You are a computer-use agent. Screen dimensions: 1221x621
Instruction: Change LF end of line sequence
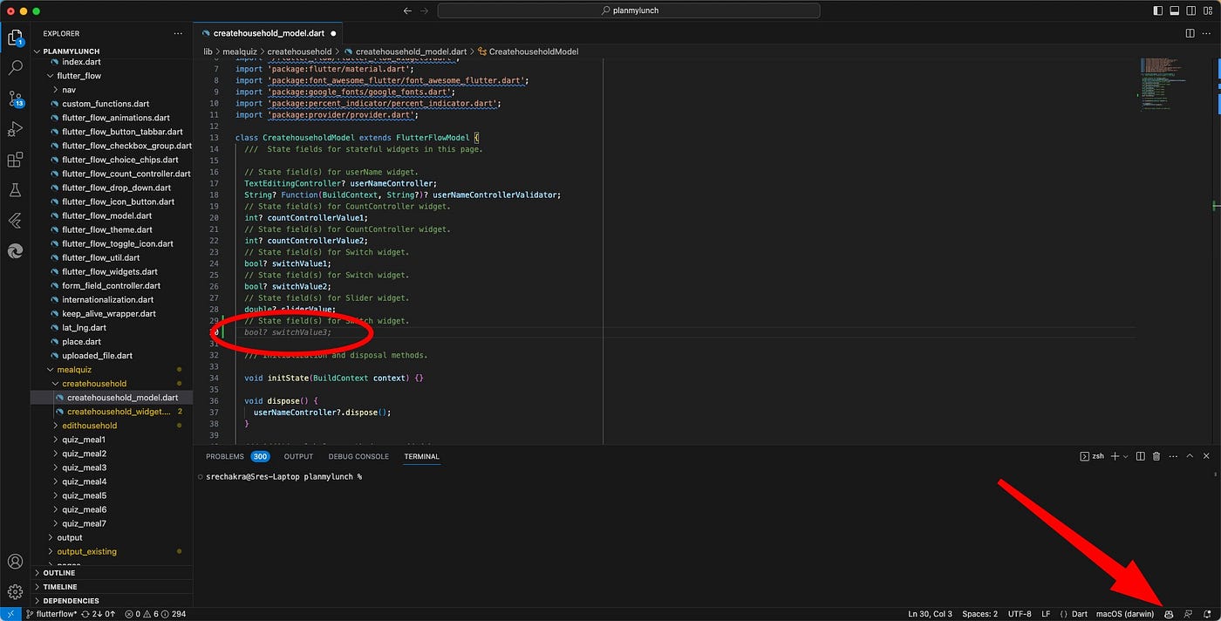1046,614
